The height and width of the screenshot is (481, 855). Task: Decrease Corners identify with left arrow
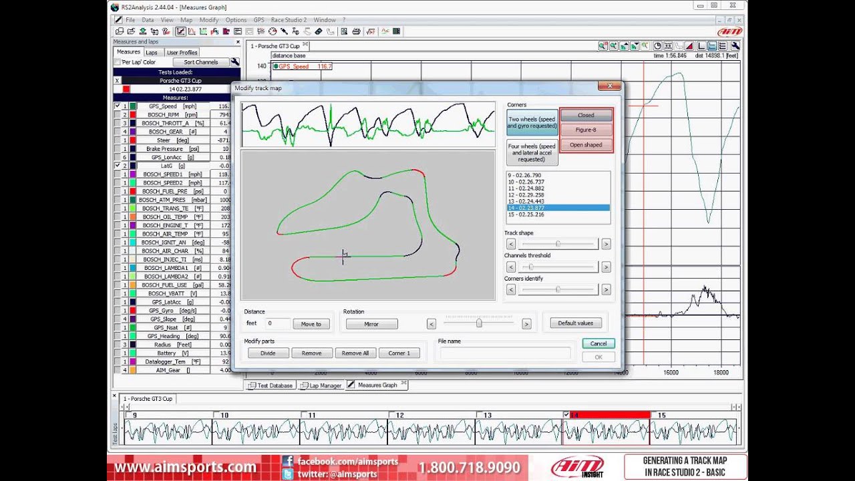pyautogui.click(x=511, y=289)
